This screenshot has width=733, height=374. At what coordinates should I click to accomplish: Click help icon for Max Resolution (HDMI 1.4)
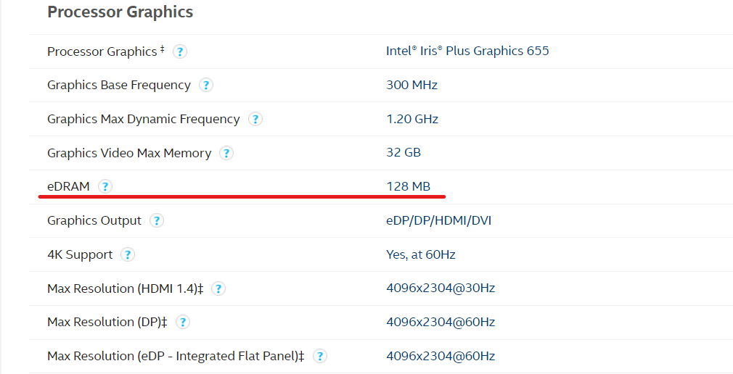point(218,288)
